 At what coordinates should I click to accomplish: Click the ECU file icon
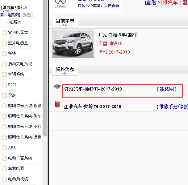5,85
